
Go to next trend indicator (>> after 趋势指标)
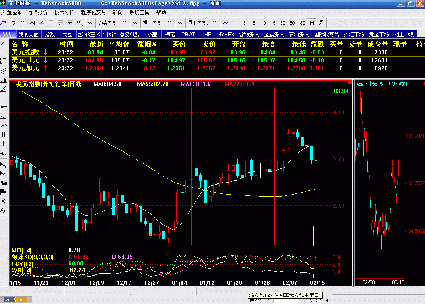[x=125, y=23]
